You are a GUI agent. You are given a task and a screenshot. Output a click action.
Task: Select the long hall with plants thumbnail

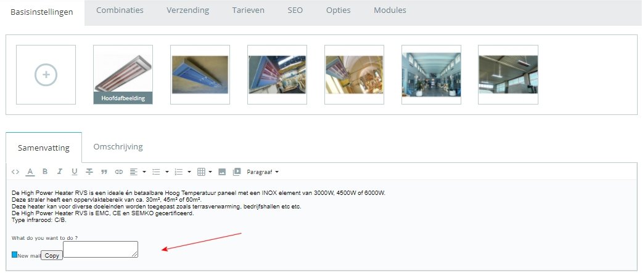tap(431, 74)
